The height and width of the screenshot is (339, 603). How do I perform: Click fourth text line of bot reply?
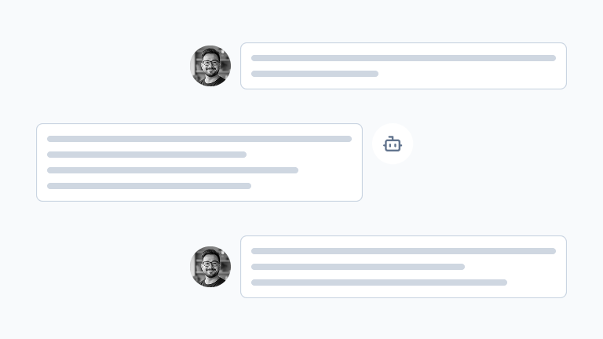coord(148,186)
